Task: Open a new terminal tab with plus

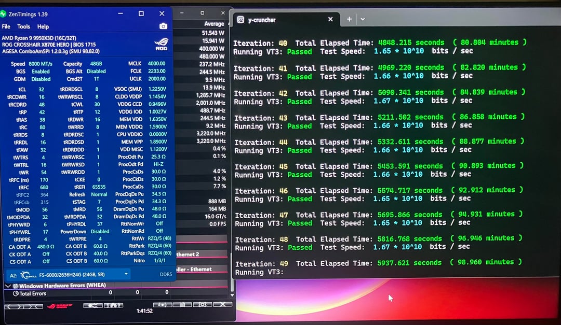Action: 349,19
